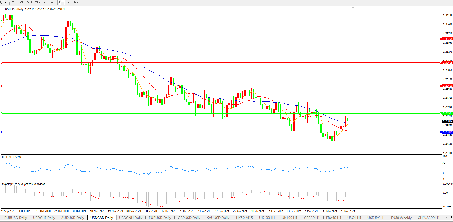Go to the USOil,H1 chart tab
This screenshot has height=222, width=453.
354,218
